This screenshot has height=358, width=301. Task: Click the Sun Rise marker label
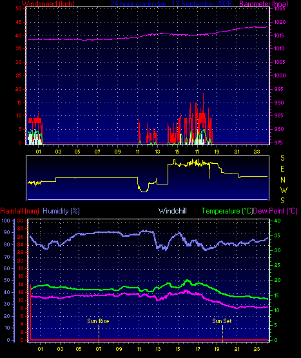pyautogui.click(x=98, y=321)
